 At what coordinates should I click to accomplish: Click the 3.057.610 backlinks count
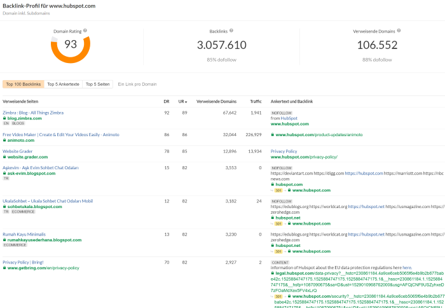[x=222, y=45]
